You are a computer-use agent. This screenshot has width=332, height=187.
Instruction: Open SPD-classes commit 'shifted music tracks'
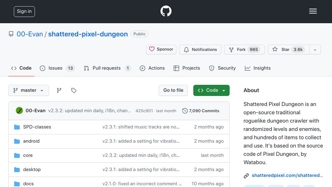(141, 127)
